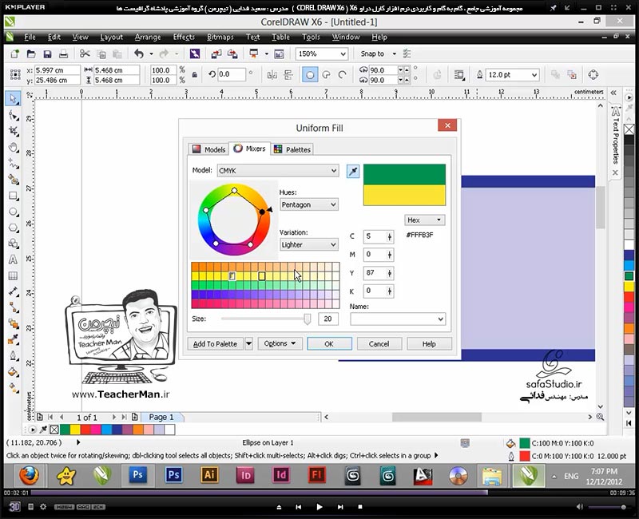
Task: Click the New document icon
Action: pos(14,53)
